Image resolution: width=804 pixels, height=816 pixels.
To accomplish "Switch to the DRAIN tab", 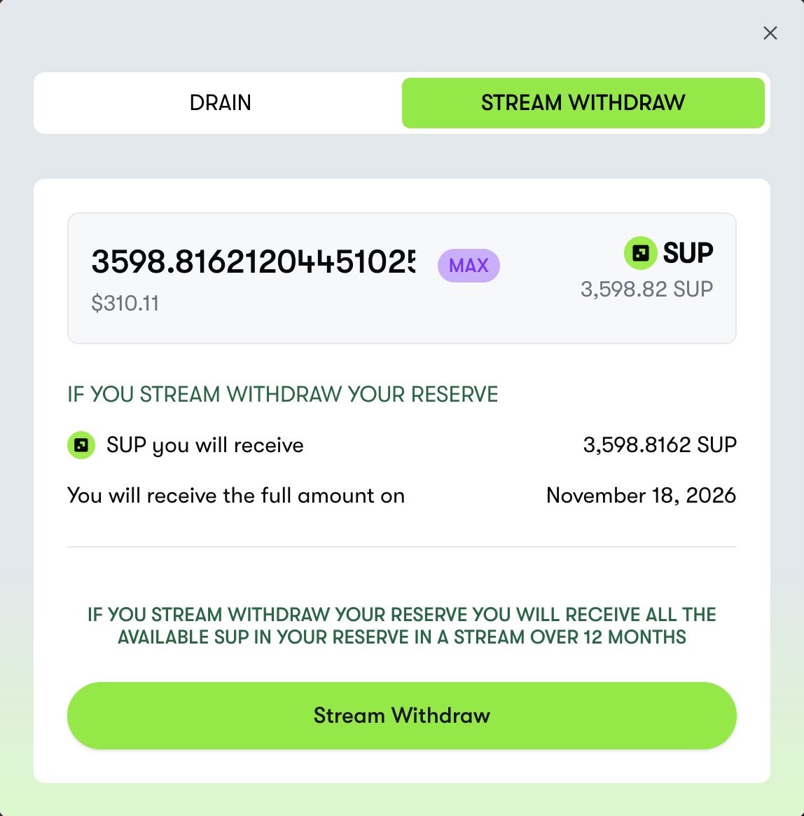I will (220, 103).
